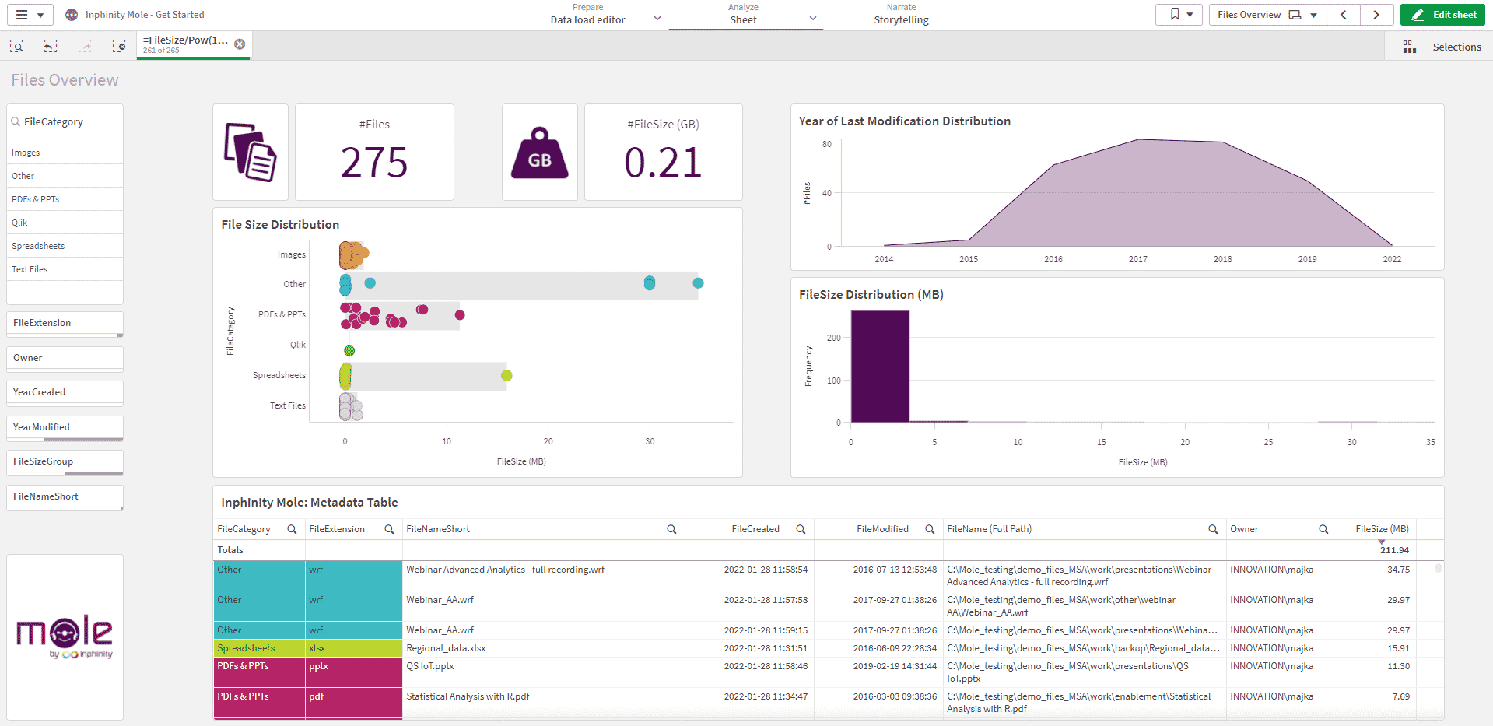
Task: Click the pptx extension cell
Action: 353,672
